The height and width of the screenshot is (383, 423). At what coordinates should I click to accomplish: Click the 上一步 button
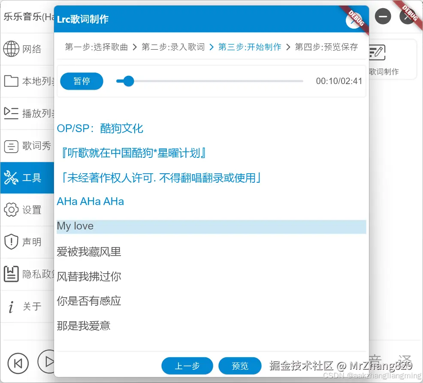pos(187,365)
